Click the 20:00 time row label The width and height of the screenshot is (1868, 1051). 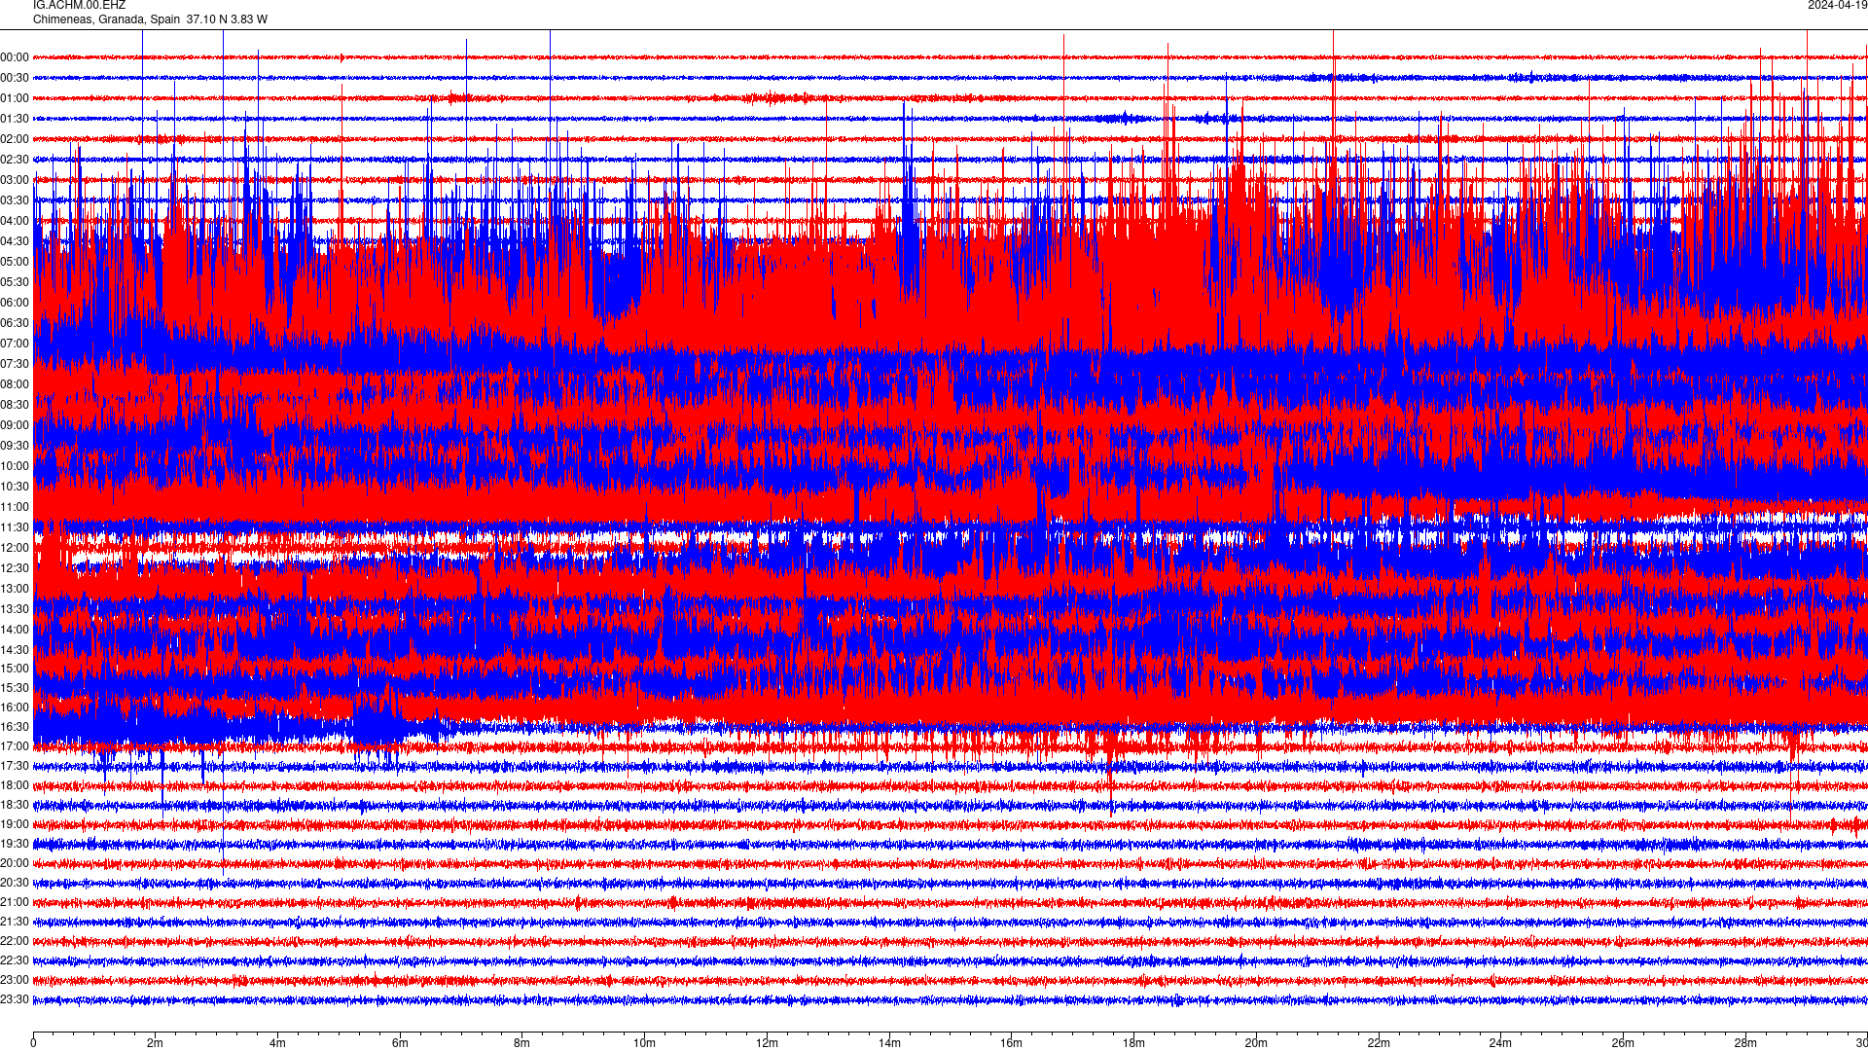coord(15,863)
